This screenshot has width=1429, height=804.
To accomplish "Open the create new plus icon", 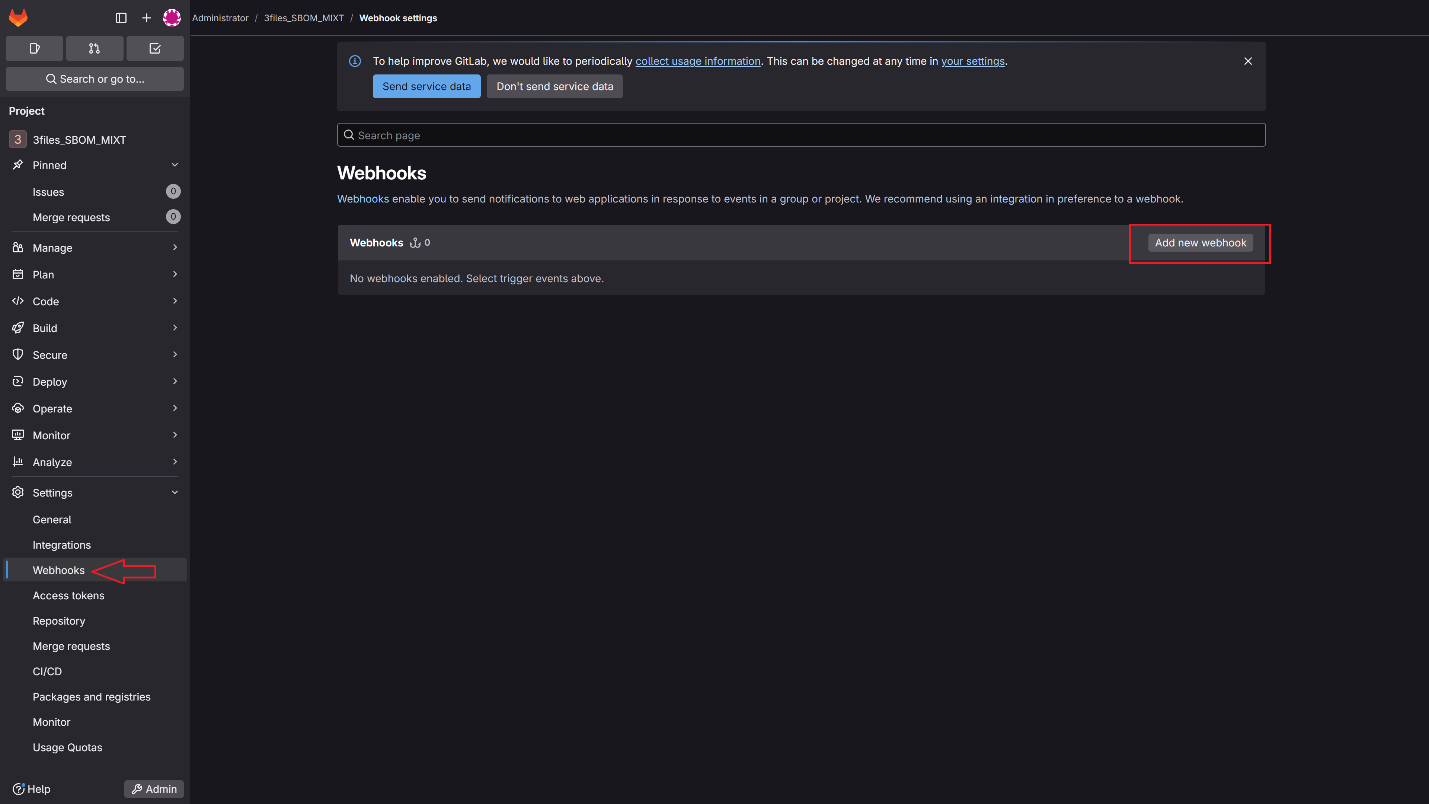I will [147, 18].
